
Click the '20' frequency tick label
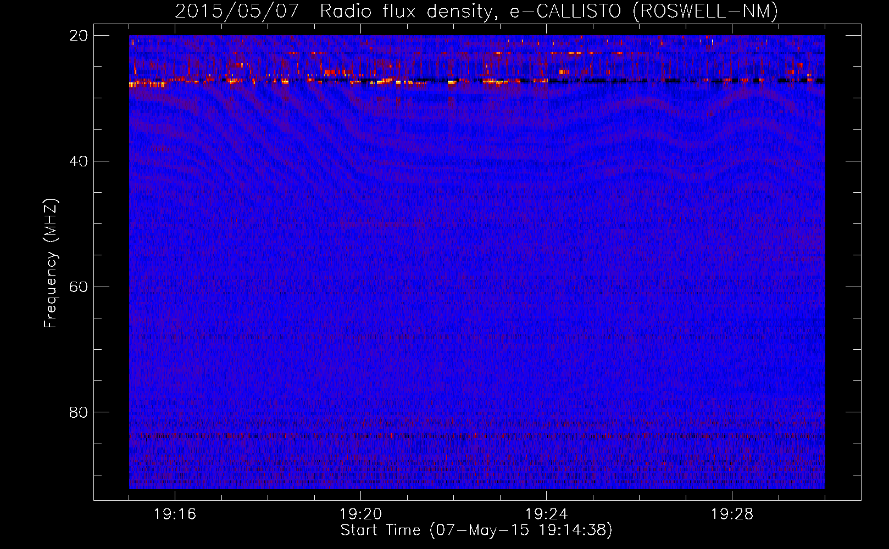[79, 36]
